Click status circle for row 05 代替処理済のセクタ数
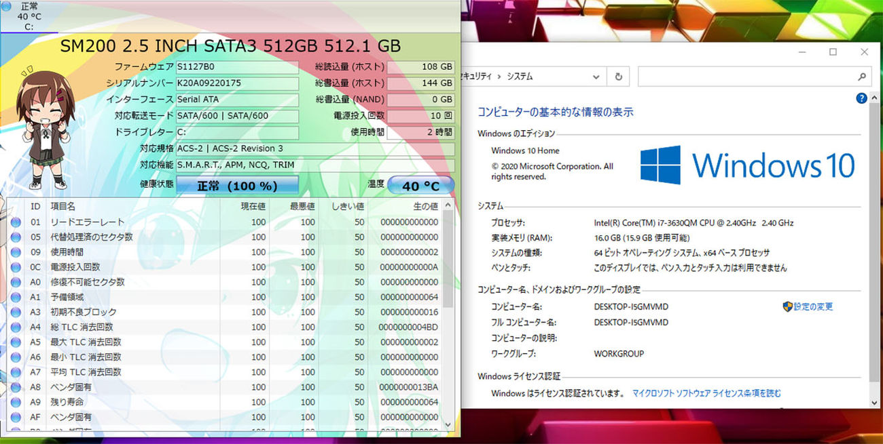The height and width of the screenshot is (444, 883). pyautogui.click(x=16, y=237)
